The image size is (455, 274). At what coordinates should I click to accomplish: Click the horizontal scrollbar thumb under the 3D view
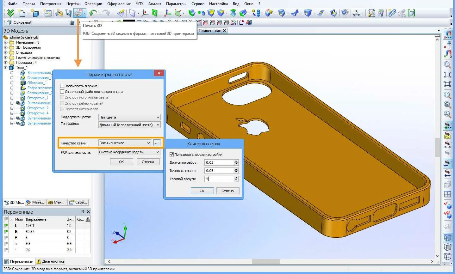tap(266, 261)
